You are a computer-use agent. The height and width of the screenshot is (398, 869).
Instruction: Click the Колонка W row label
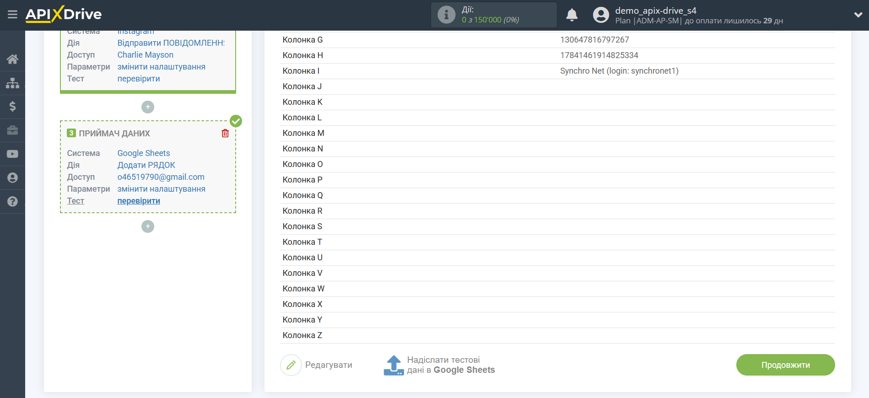(x=303, y=289)
